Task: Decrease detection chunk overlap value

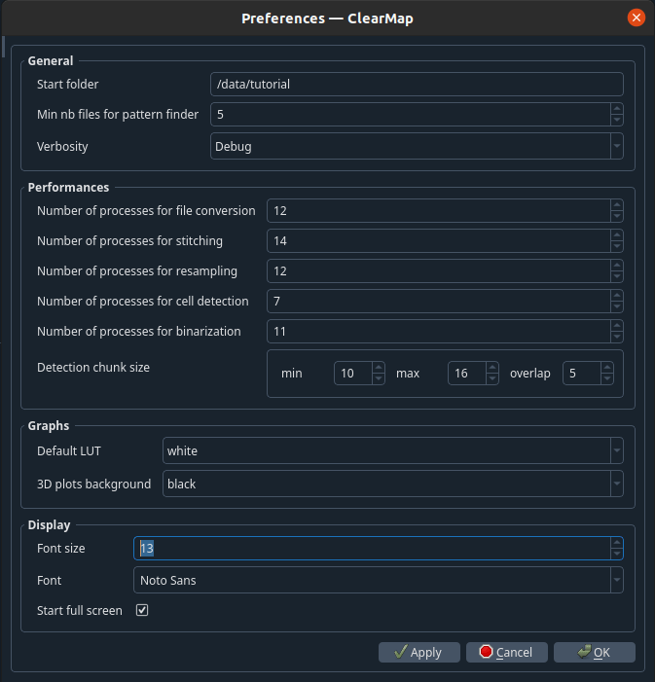Action: tap(607, 378)
